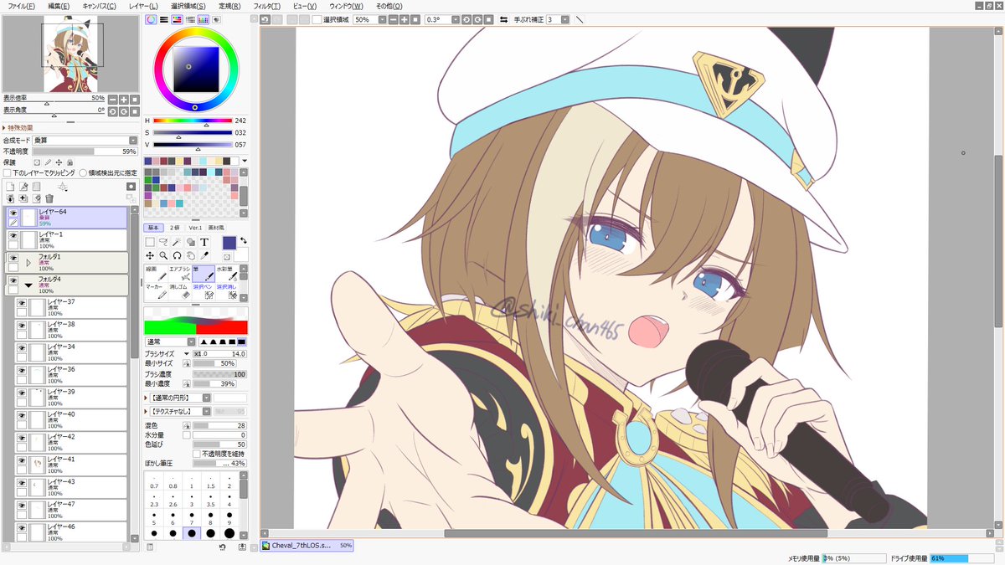The image size is (1005, 565).
Task: Choose the 選択消し selection eraser
Action: (x=227, y=290)
